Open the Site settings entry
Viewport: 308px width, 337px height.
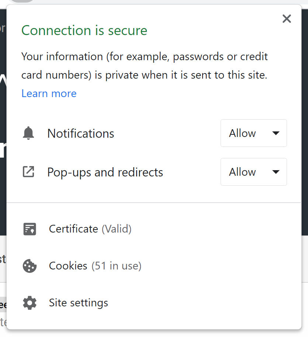click(x=79, y=303)
